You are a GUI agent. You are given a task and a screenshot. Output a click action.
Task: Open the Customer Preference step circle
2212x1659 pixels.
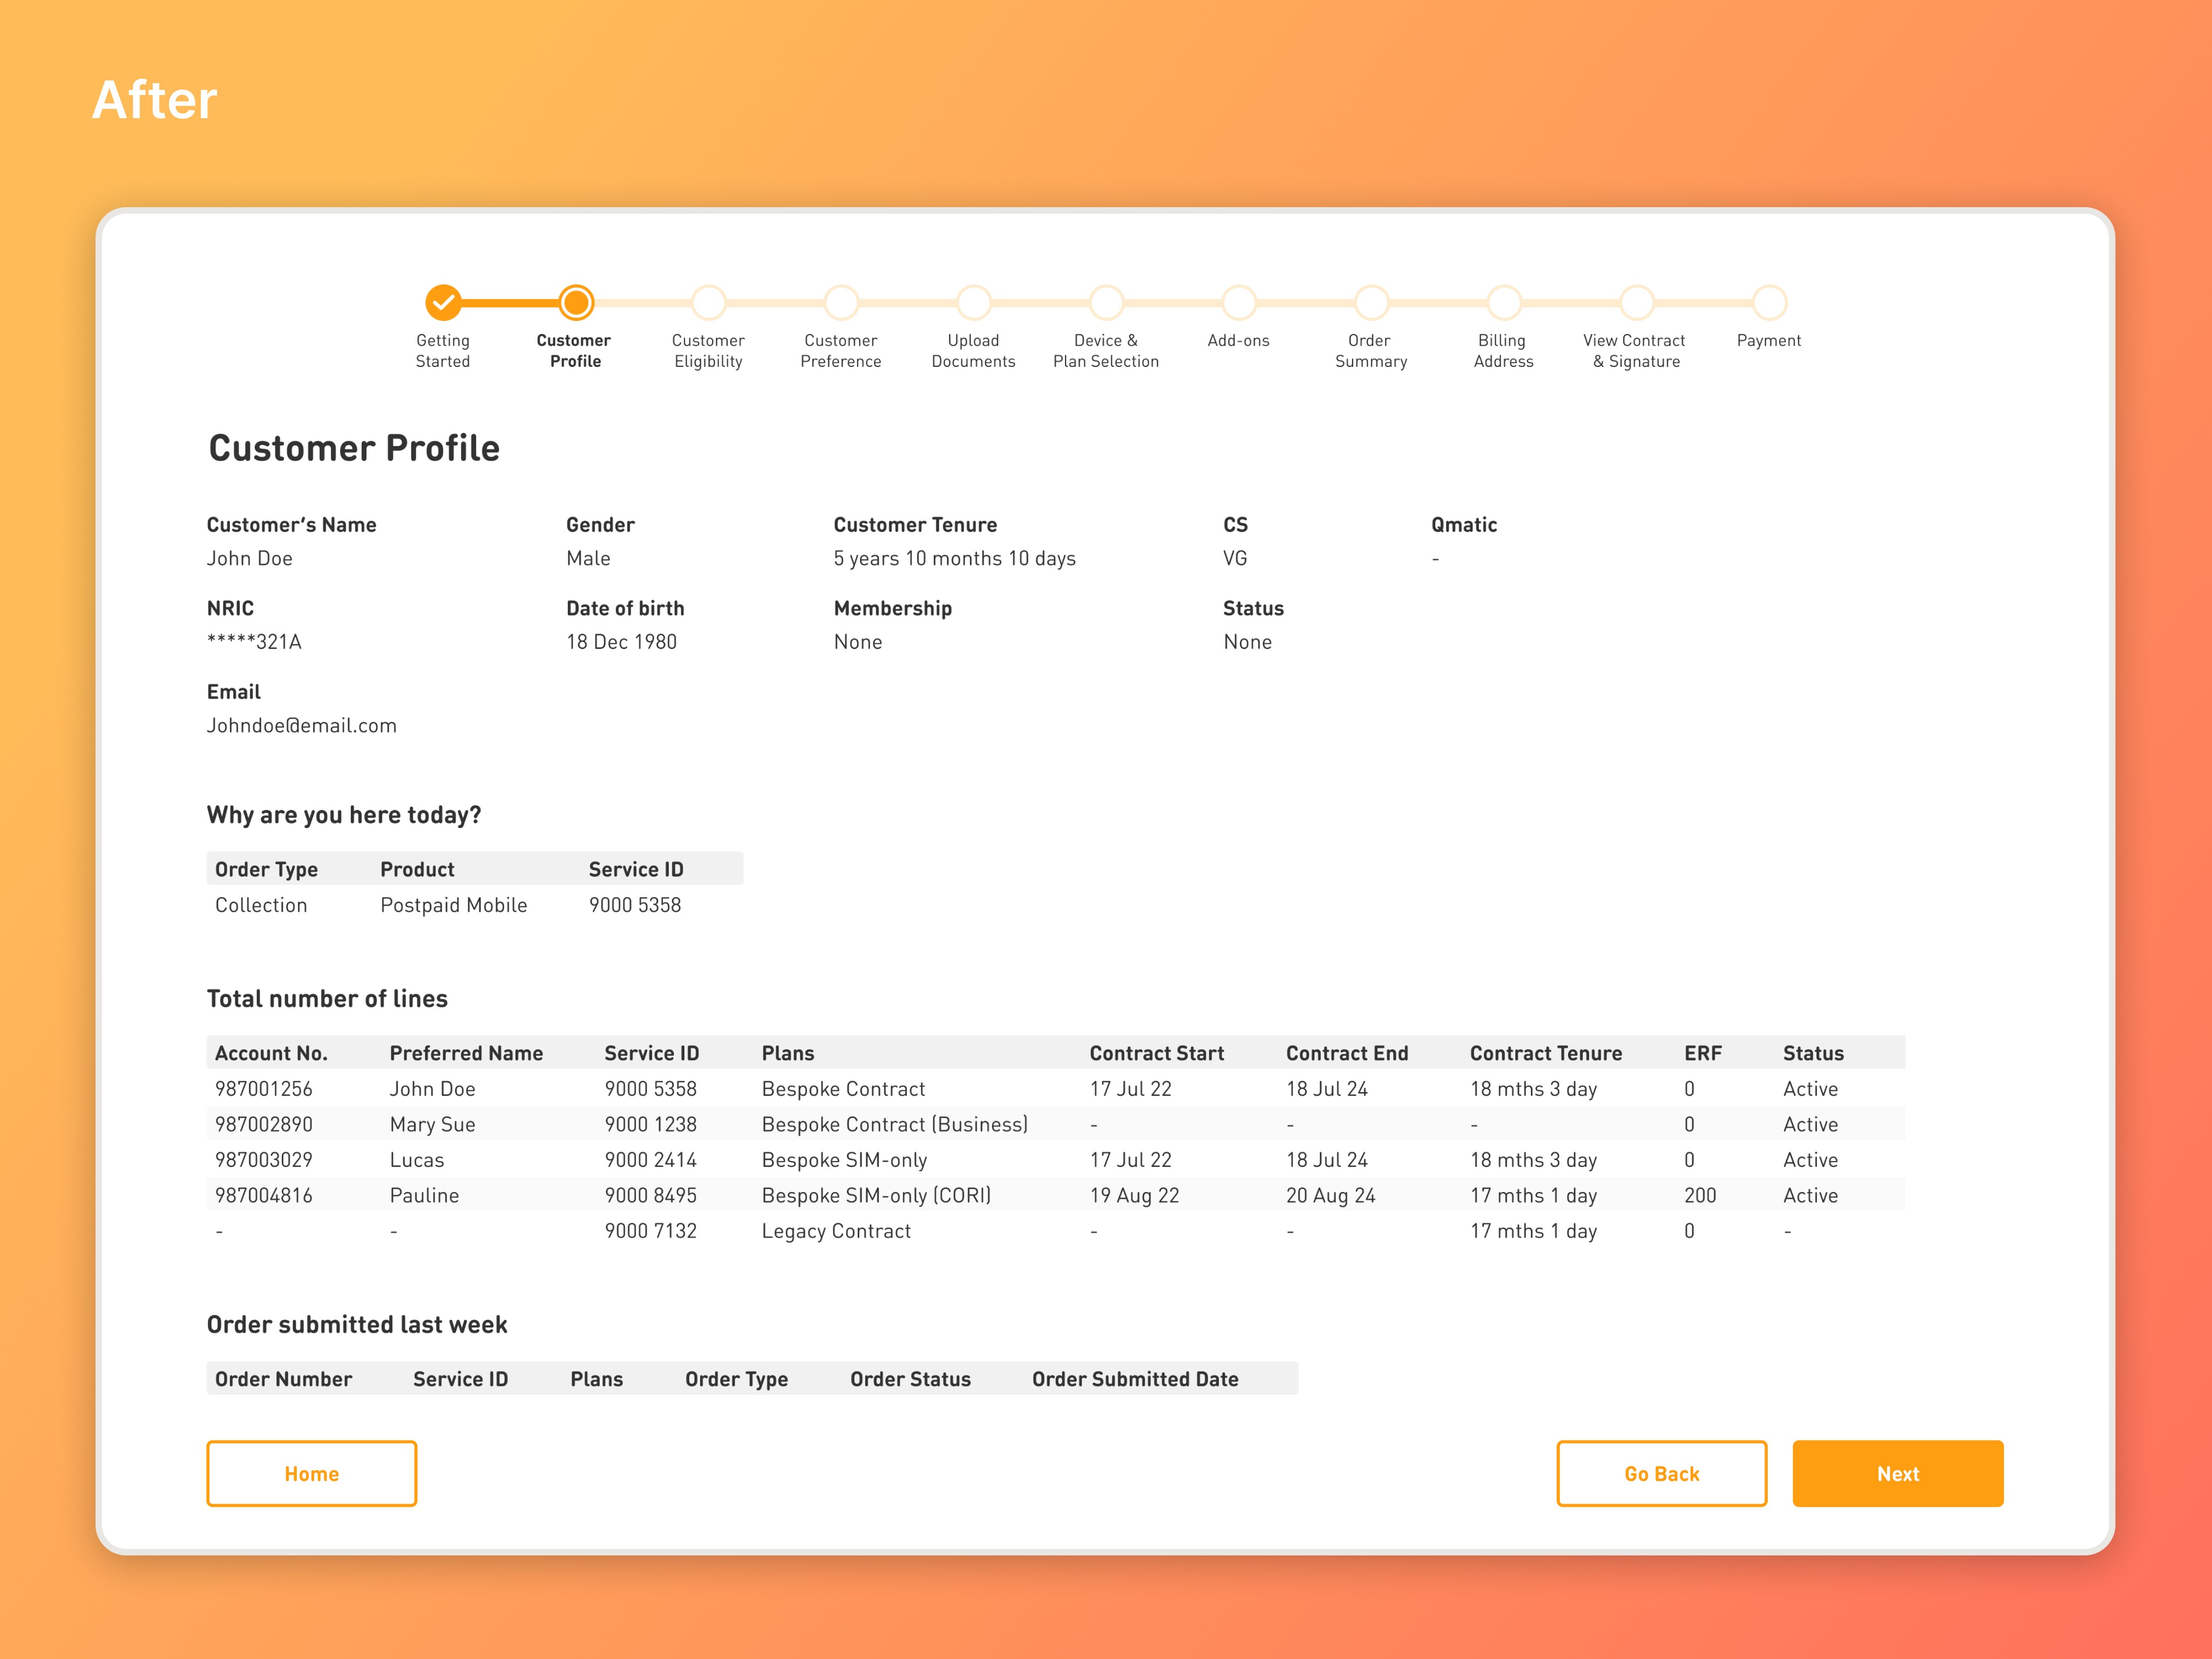pos(841,302)
